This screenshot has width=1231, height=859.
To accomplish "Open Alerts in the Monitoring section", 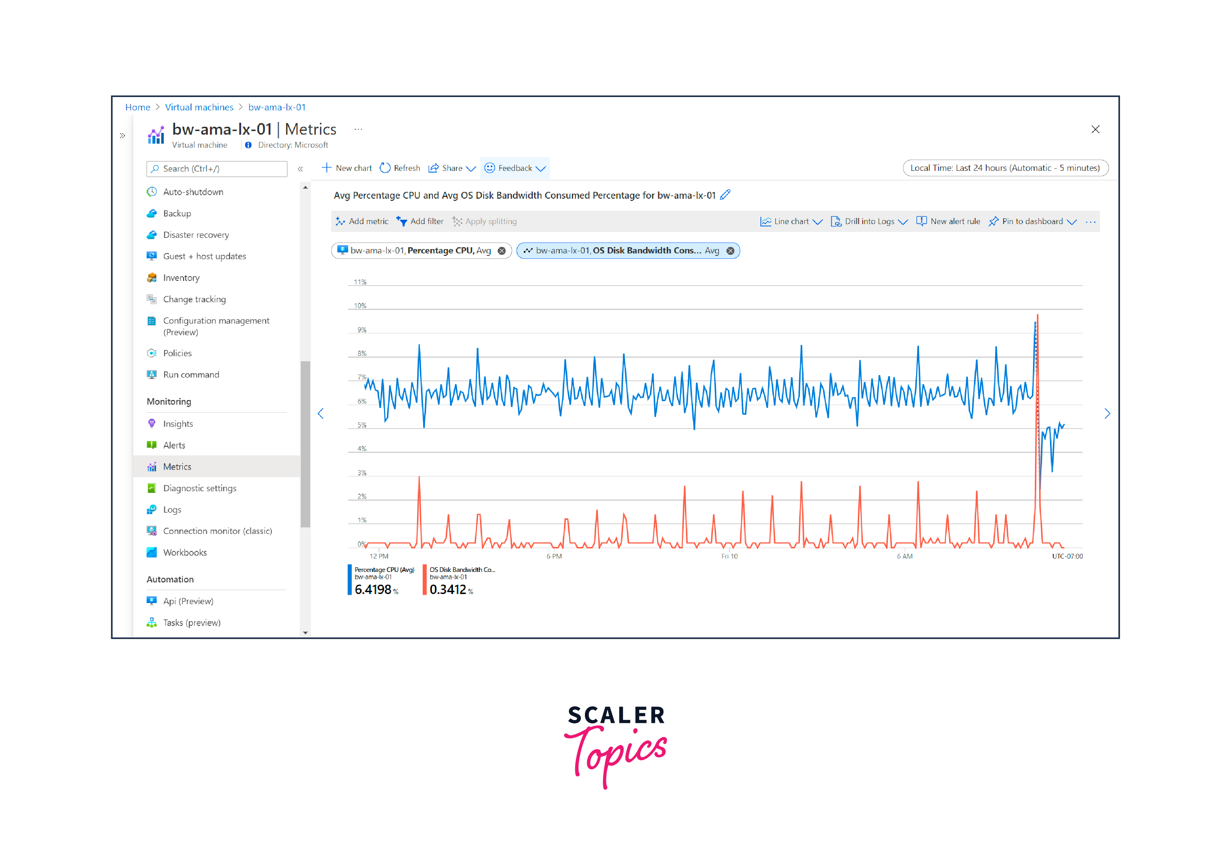I will pos(174,445).
